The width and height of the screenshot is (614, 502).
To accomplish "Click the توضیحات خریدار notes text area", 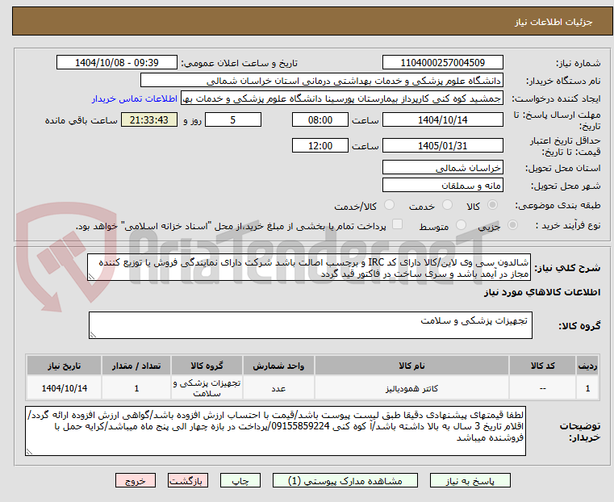I will pos(276,431).
